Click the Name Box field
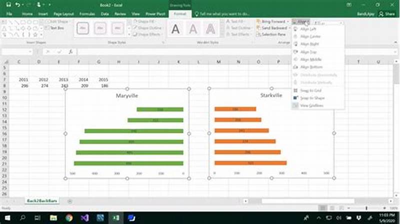Screen dimensions: 400x224 17,52
